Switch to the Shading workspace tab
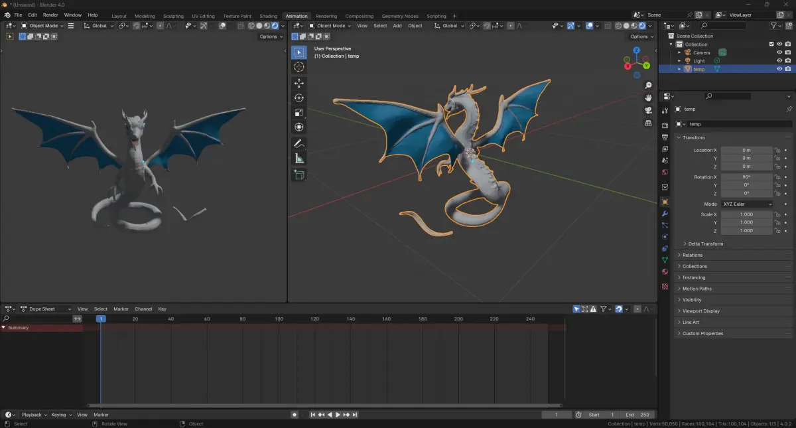Image resolution: width=796 pixels, height=428 pixels. coord(268,16)
